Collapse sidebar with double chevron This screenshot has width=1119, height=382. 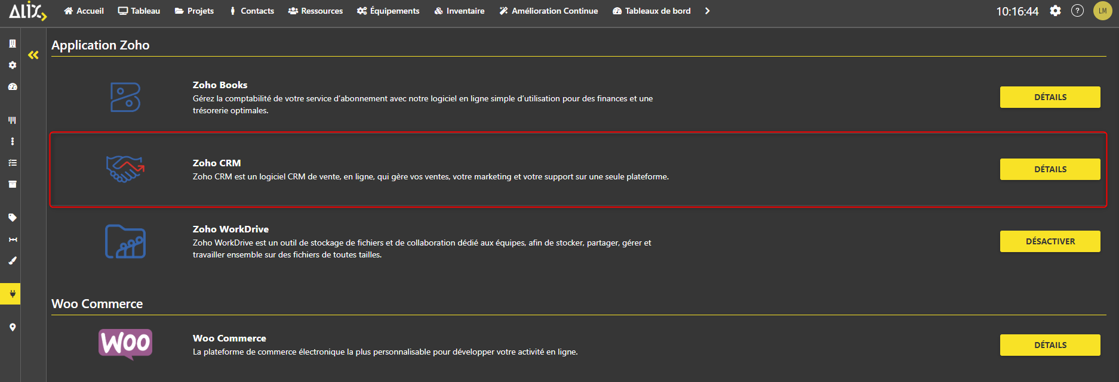pos(33,55)
